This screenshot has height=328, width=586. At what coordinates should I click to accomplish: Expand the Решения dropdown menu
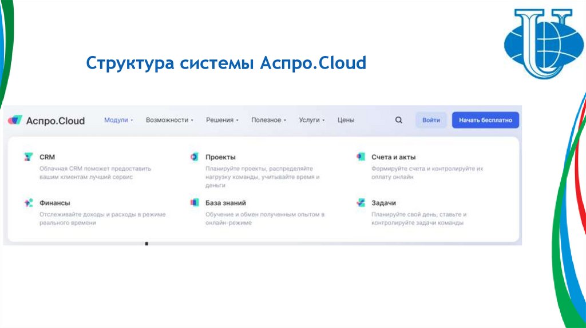[x=222, y=120]
